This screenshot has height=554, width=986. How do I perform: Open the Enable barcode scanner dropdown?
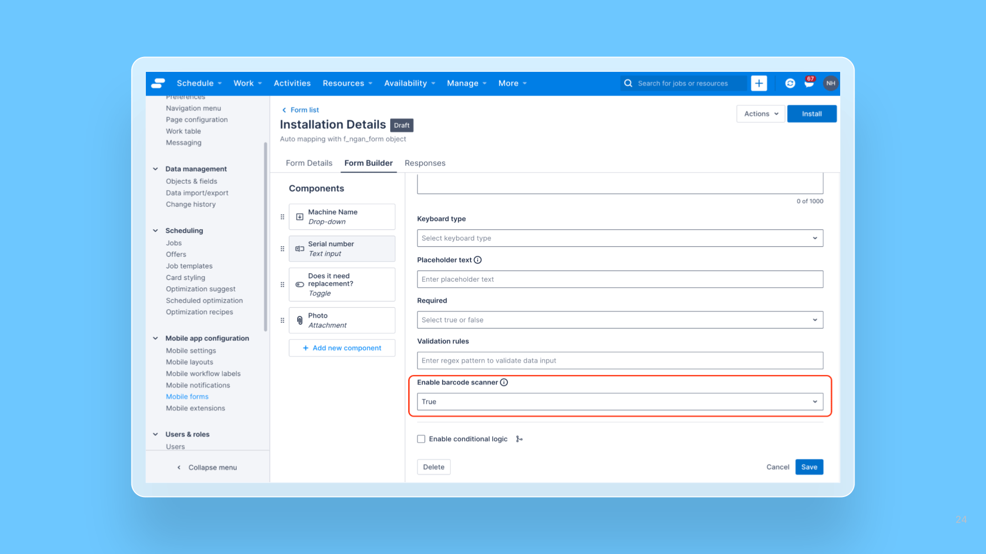coord(620,402)
